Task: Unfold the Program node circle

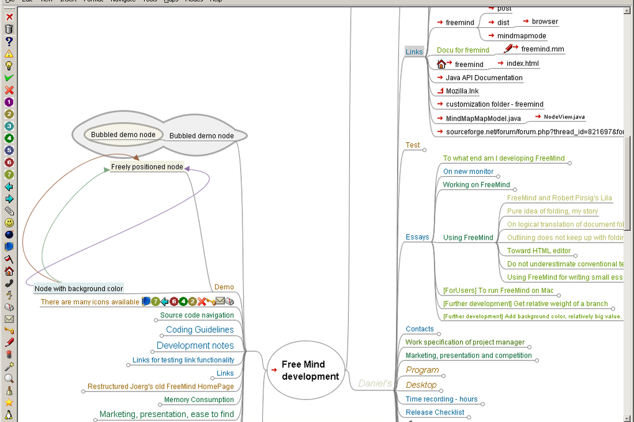Action: pos(444,376)
